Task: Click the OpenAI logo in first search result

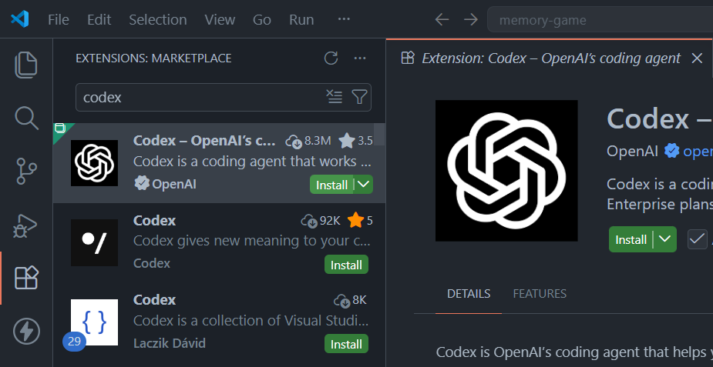Action: pyautogui.click(x=94, y=163)
